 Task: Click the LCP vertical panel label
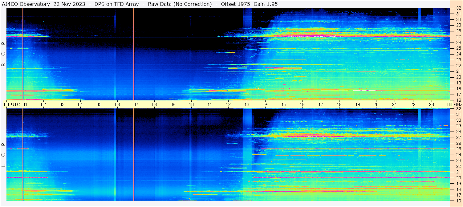(x=3, y=155)
